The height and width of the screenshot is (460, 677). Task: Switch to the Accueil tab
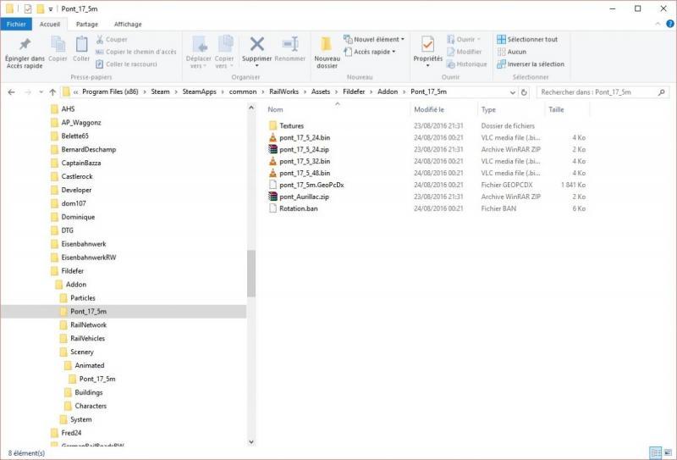pos(50,25)
